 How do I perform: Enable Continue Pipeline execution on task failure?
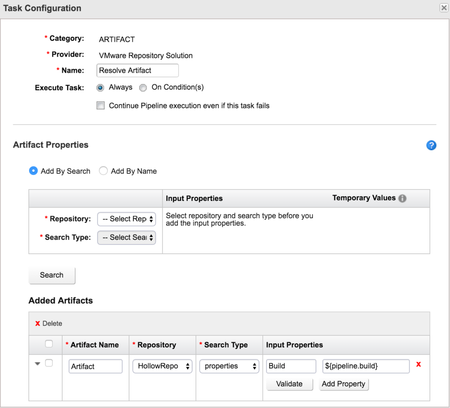101,106
